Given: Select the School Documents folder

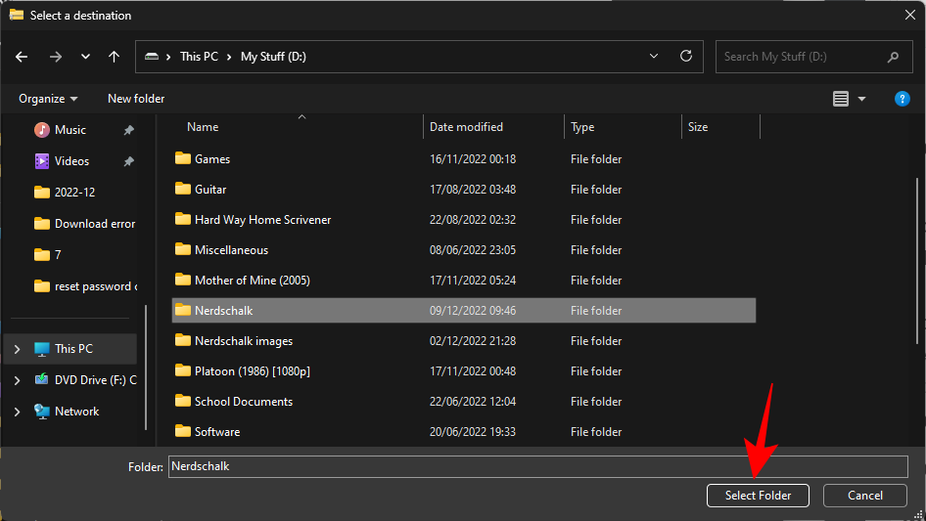Looking at the screenshot, I should click(243, 402).
